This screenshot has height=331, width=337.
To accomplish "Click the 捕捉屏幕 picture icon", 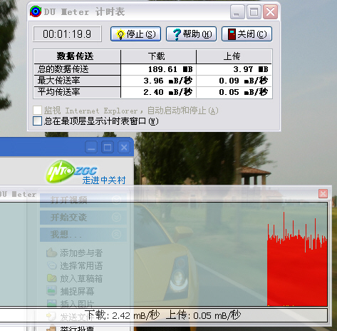I will click(x=51, y=291).
